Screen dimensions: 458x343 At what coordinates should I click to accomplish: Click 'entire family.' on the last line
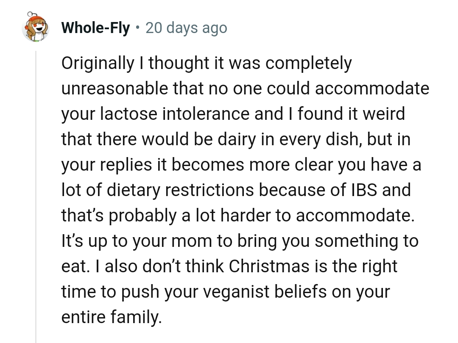(112, 318)
